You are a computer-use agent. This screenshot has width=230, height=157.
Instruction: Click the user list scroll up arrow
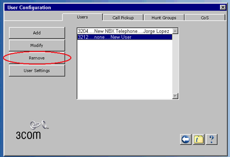pos(176,31)
